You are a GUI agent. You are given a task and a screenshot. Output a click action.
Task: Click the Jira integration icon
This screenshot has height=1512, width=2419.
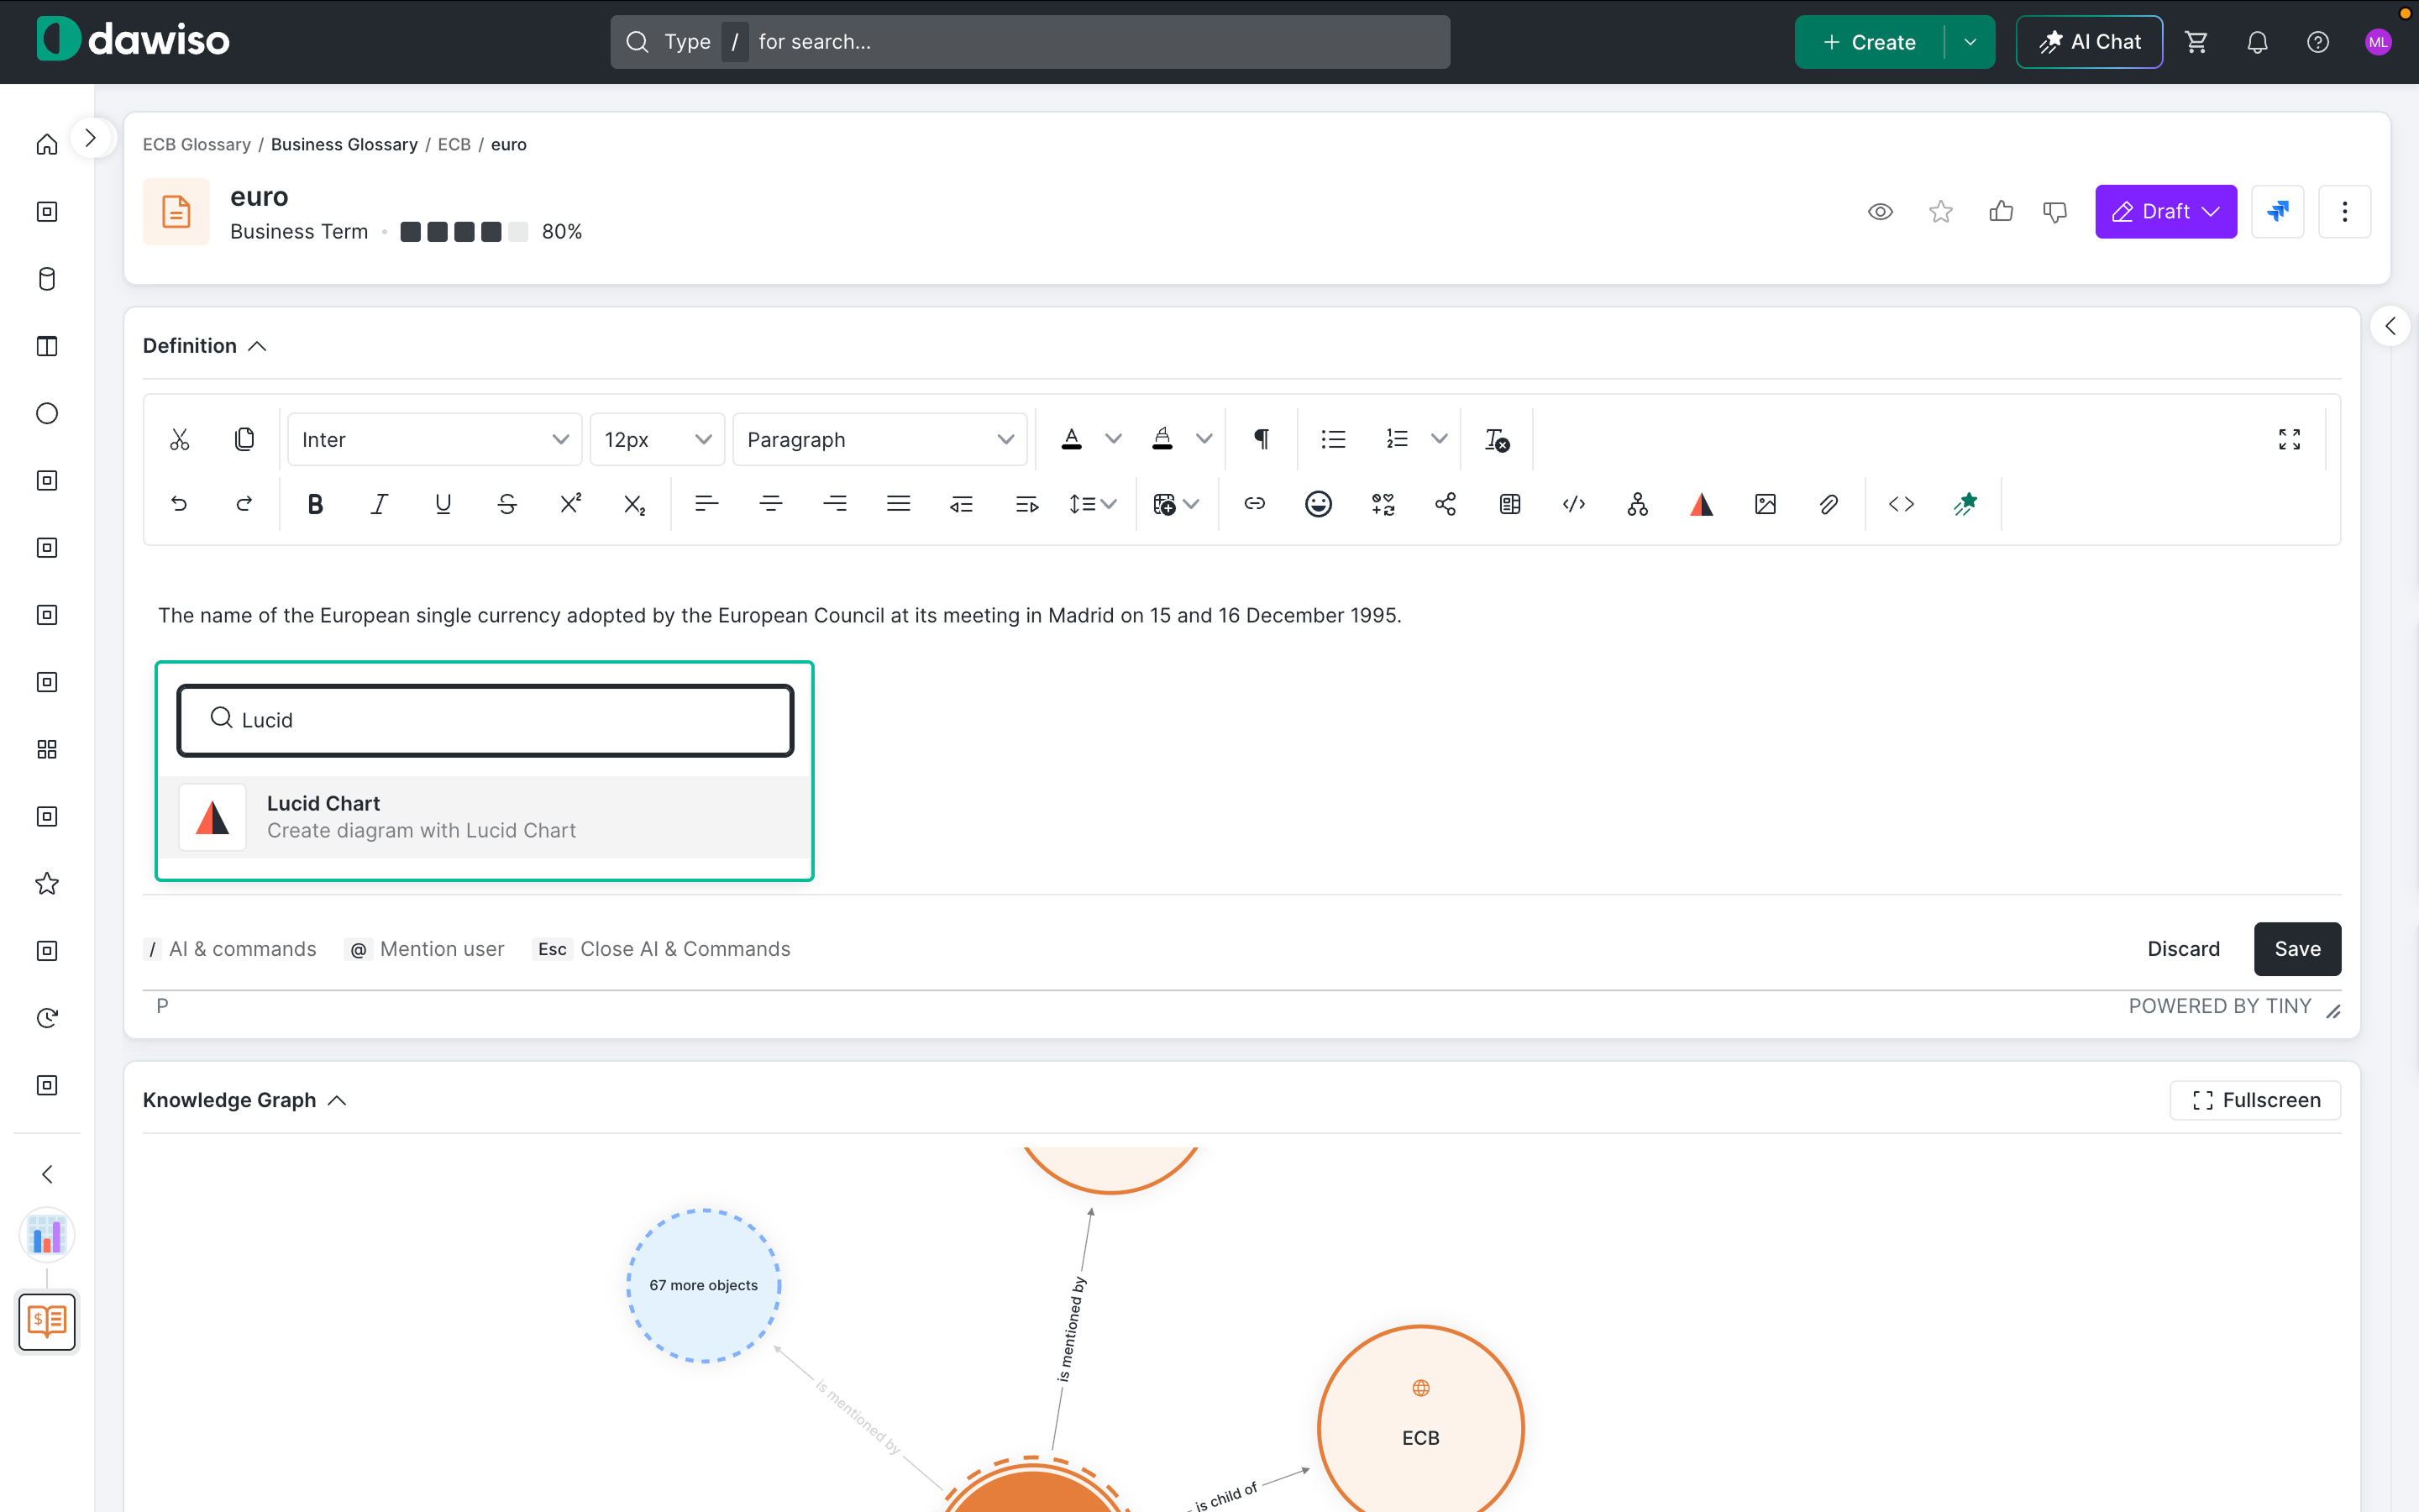[x=2277, y=211]
